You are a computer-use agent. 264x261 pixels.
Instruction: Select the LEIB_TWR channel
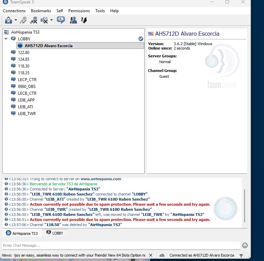27,114
